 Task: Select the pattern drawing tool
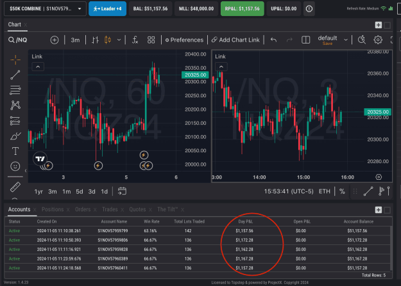point(15,105)
